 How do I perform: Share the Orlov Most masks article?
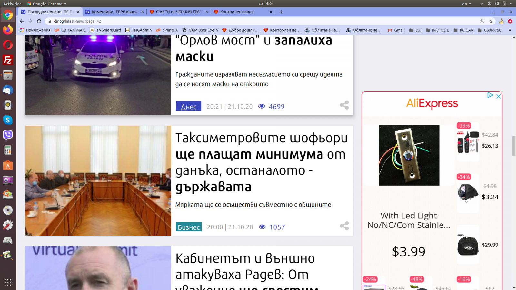tap(344, 105)
